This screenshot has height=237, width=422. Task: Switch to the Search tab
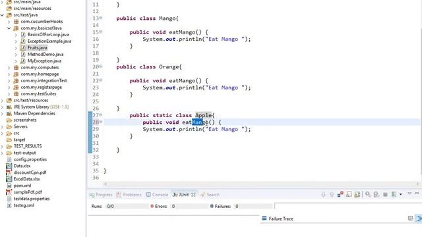(210, 195)
